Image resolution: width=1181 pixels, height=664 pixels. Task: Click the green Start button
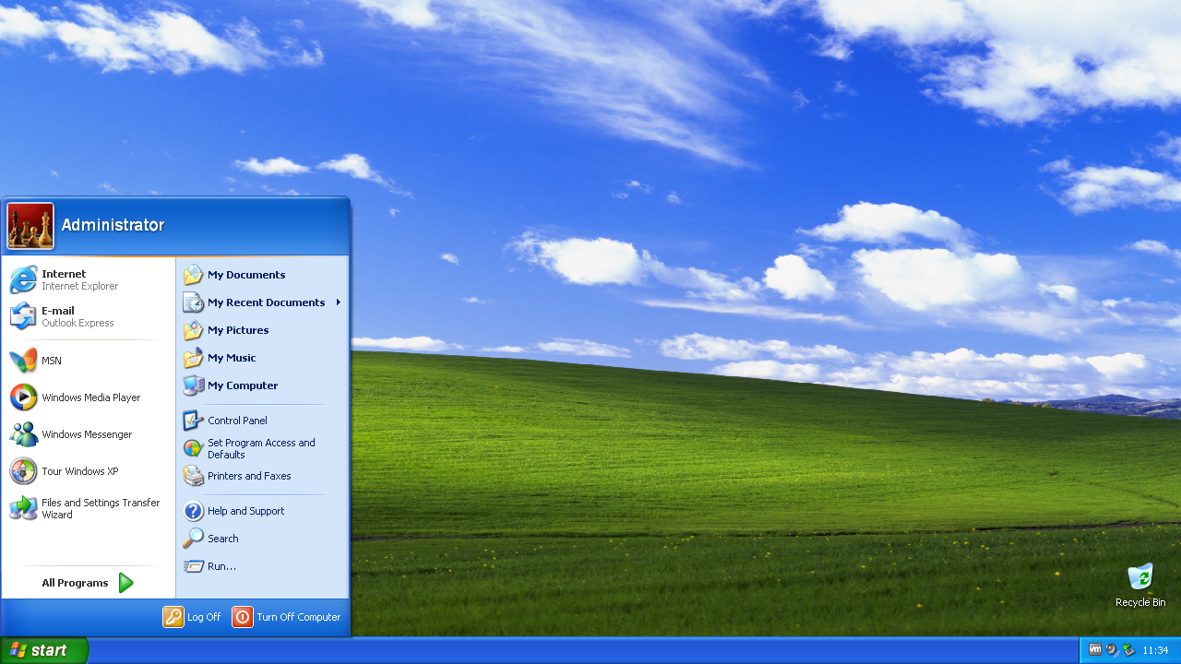click(43, 650)
